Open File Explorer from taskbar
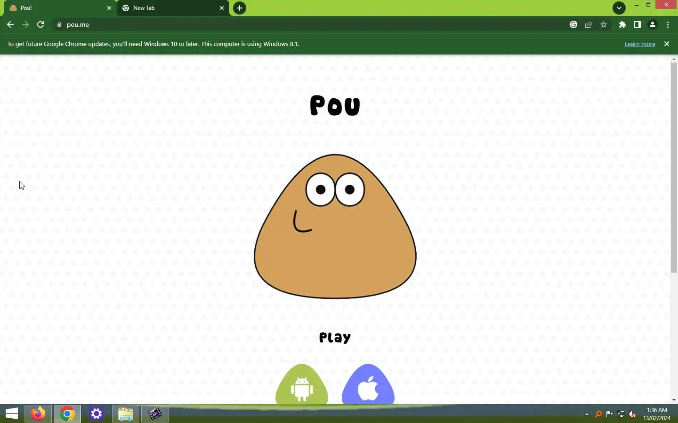The width and height of the screenshot is (678, 423). pos(125,414)
